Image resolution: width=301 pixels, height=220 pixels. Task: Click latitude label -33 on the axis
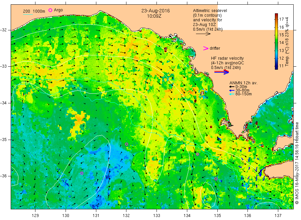coord(3,66)
